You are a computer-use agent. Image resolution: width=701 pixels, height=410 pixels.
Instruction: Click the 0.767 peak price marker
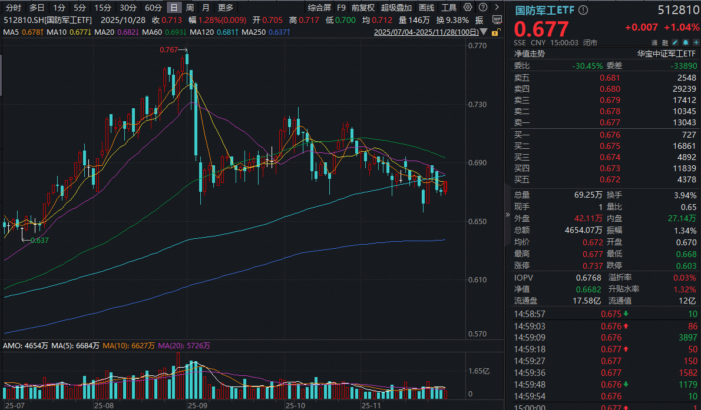click(x=168, y=50)
